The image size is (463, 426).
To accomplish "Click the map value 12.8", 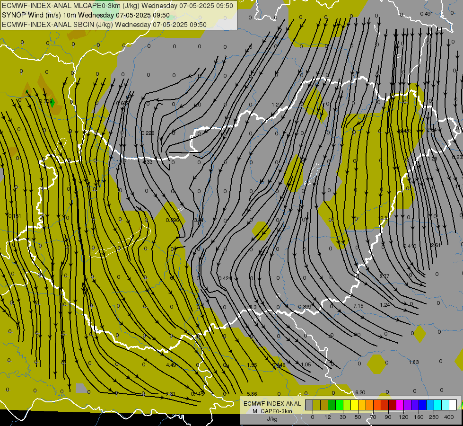I will coord(383,218).
